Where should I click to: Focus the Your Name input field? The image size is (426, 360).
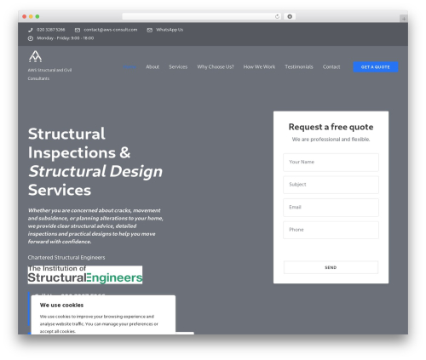(x=331, y=163)
